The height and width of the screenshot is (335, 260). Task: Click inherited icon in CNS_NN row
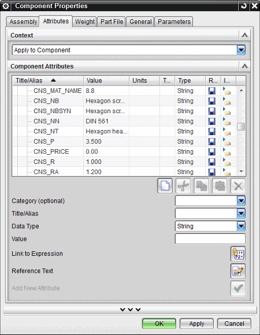click(227, 121)
